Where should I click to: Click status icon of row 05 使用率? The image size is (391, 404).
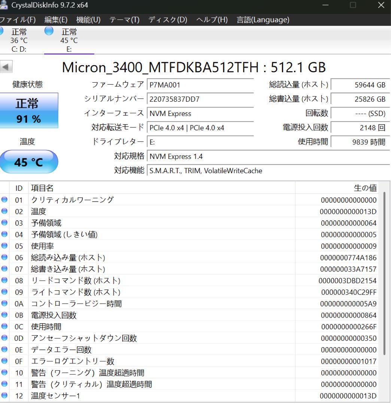[4, 245]
